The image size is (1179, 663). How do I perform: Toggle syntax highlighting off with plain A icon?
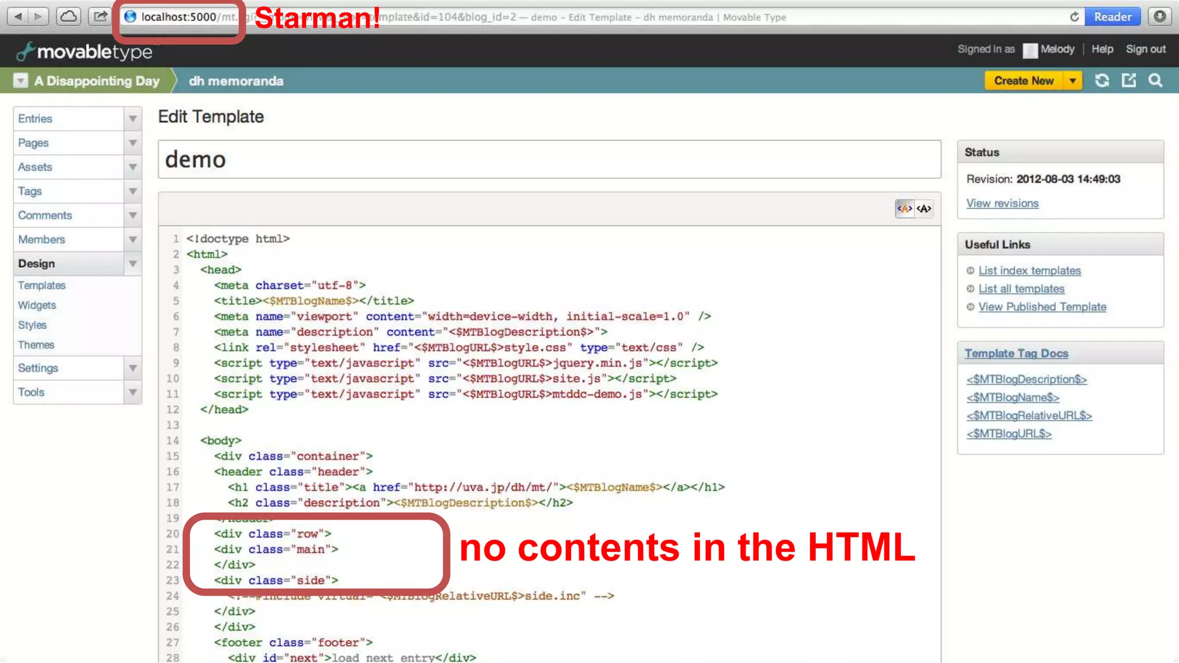point(924,208)
